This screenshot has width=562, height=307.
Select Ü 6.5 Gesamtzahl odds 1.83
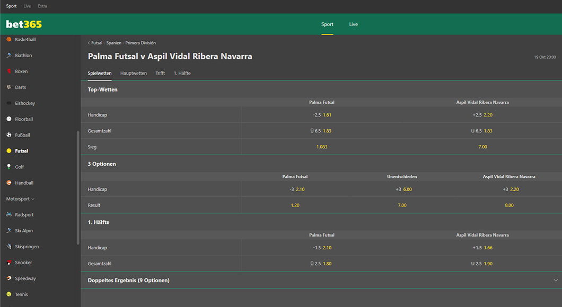point(322,131)
